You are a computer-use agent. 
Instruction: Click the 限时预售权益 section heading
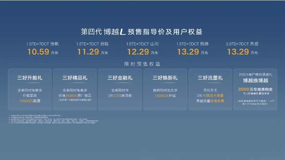pos(142,64)
